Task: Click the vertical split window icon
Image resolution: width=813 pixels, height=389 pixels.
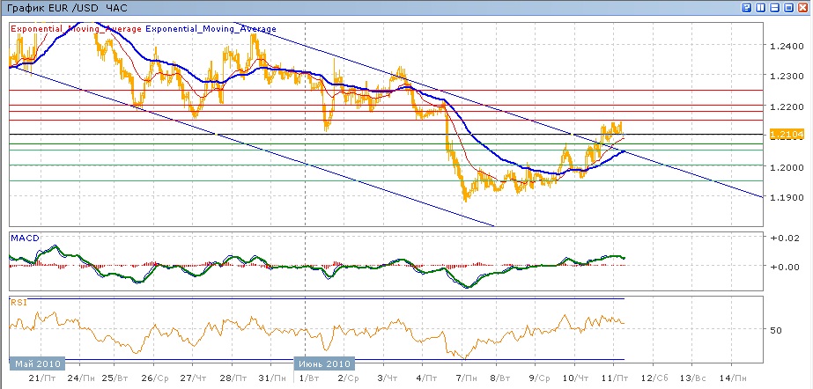Action: click(x=762, y=7)
